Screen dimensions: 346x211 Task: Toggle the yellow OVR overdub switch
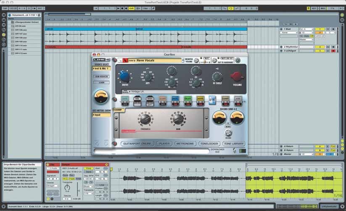coord(131,8)
